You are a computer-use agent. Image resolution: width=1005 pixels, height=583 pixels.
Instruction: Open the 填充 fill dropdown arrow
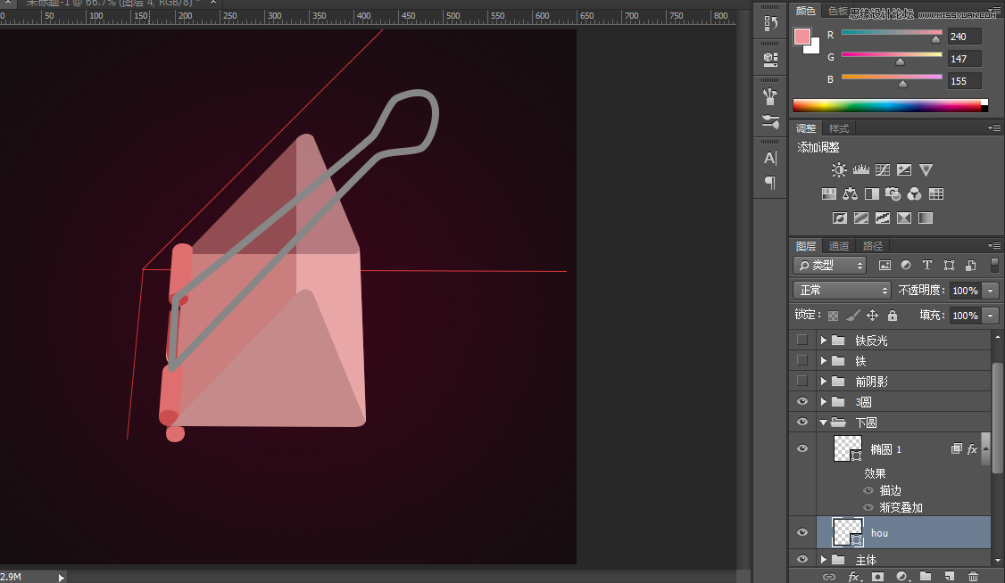point(991,316)
